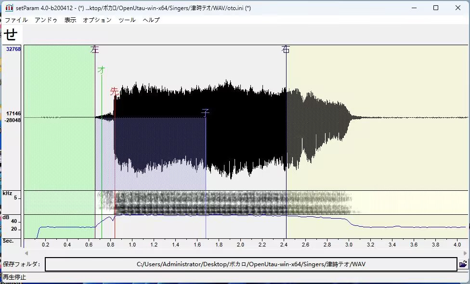Click the 2.0 second tick label
This screenshot has height=284, width=470.
[240, 245]
